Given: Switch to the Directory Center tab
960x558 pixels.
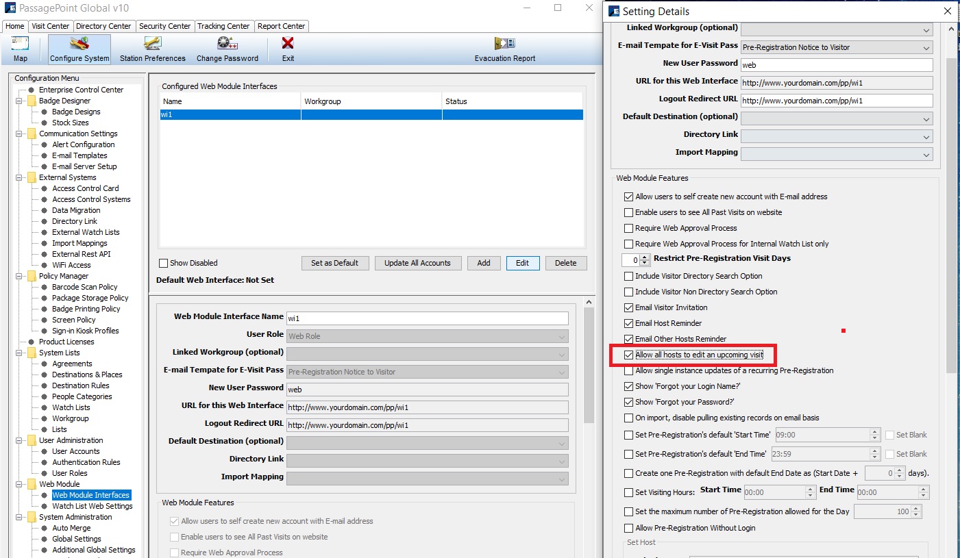Looking at the screenshot, I should pyautogui.click(x=103, y=26).
